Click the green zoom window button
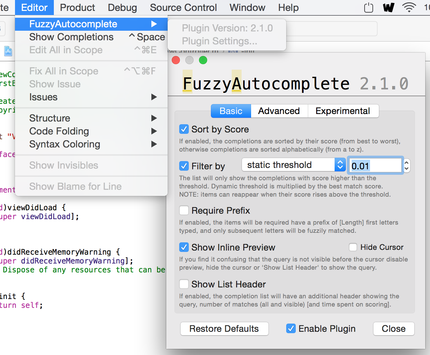 203,60
